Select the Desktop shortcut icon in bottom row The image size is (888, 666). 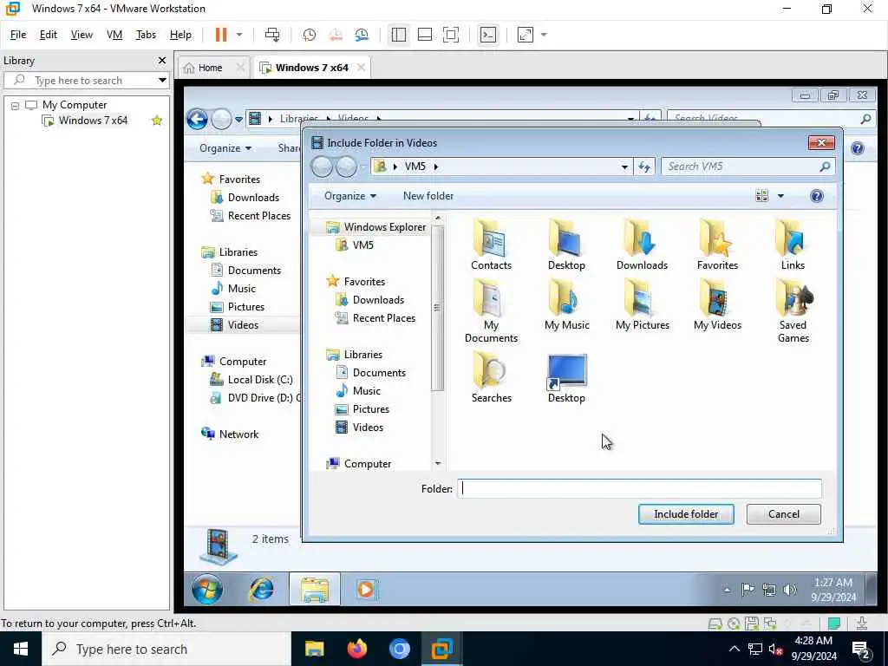point(566,378)
